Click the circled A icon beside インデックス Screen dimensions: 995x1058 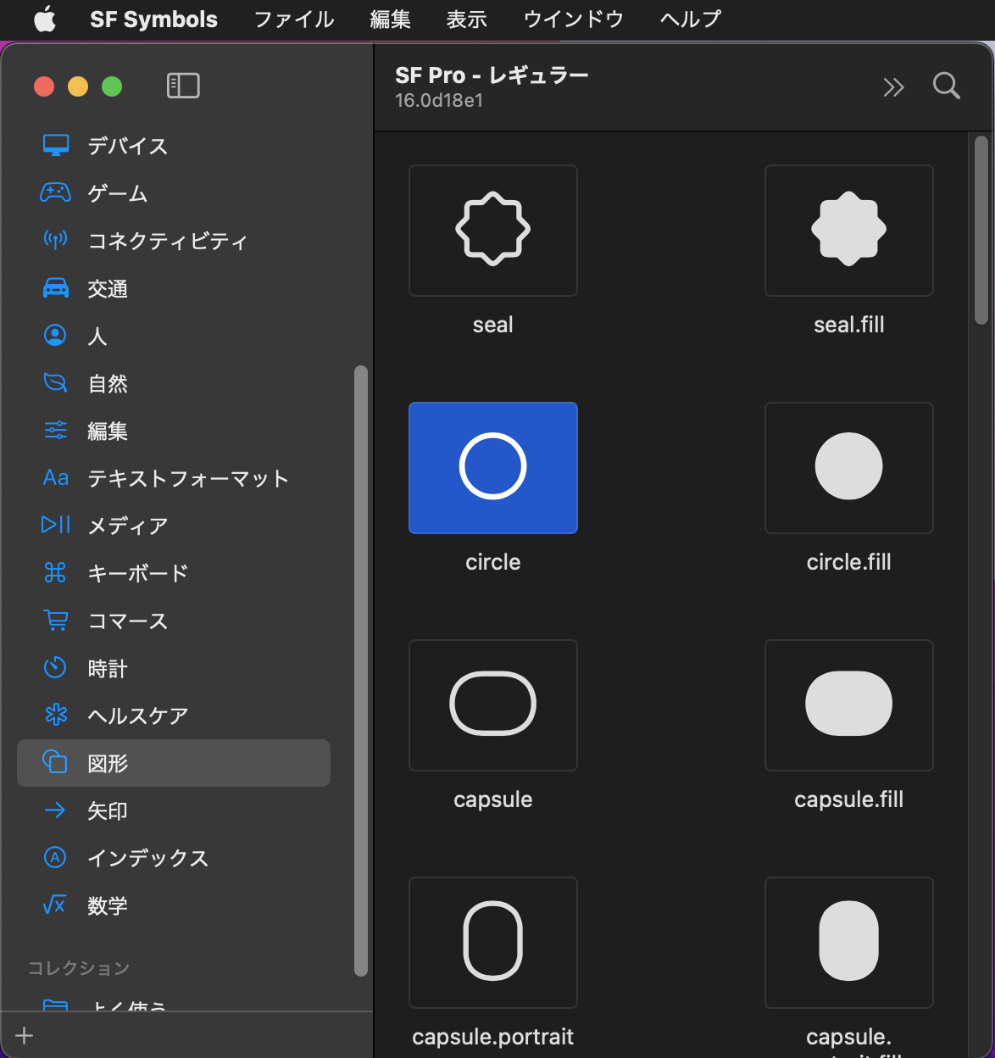coord(55,858)
